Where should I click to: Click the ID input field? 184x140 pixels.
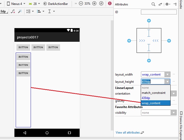pos(159,12)
